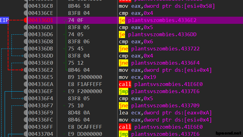Toggle breakpoint dot at address 004336FF
Viewport: 243px width, 137px height.
(x=25, y=127)
